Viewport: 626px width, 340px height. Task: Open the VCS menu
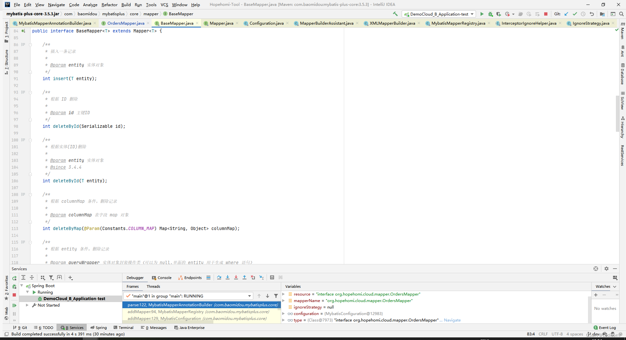[x=164, y=5]
